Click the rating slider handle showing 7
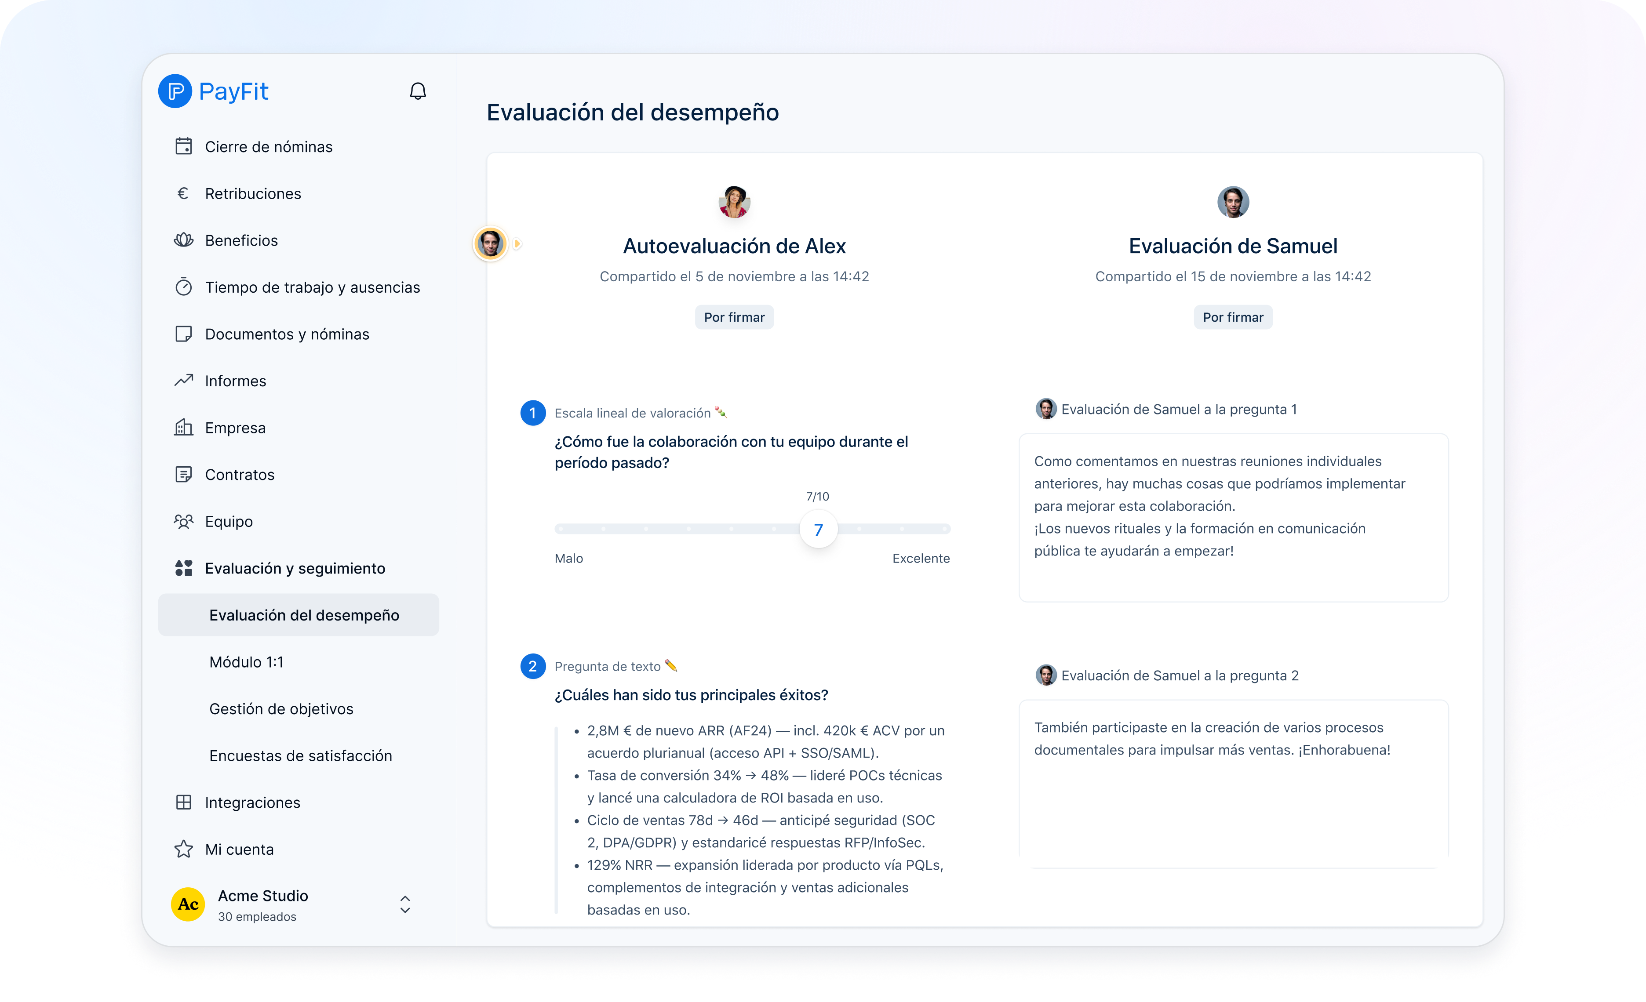 818,530
